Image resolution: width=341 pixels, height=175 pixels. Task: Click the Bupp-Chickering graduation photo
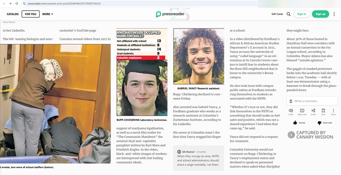coord(142,88)
